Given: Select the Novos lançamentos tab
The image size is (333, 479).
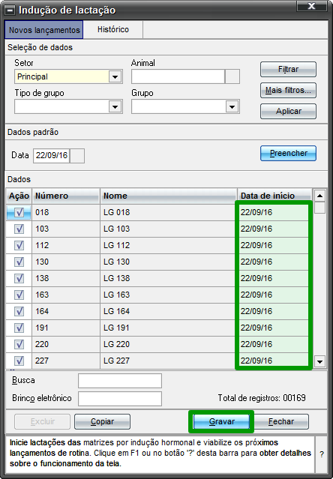Looking at the screenshot, I should pos(44,30).
